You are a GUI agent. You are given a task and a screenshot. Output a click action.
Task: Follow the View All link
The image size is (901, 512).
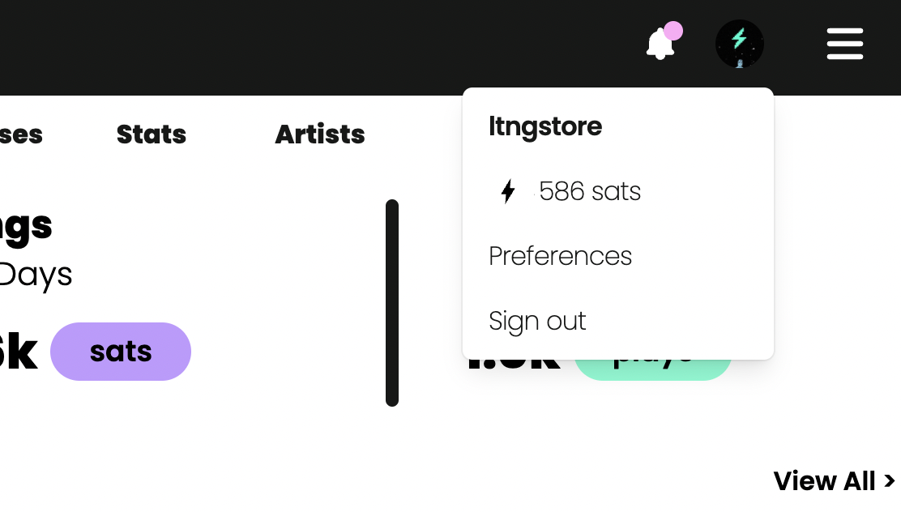click(x=823, y=481)
